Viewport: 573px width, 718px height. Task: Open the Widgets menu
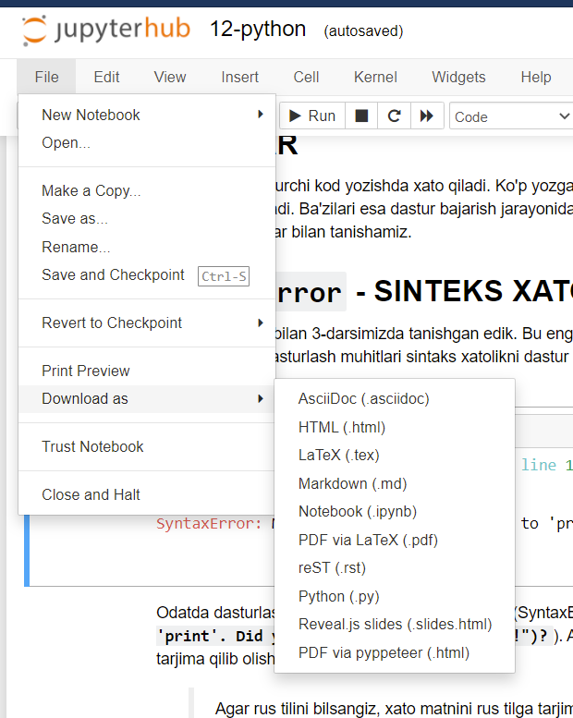coord(458,78)
